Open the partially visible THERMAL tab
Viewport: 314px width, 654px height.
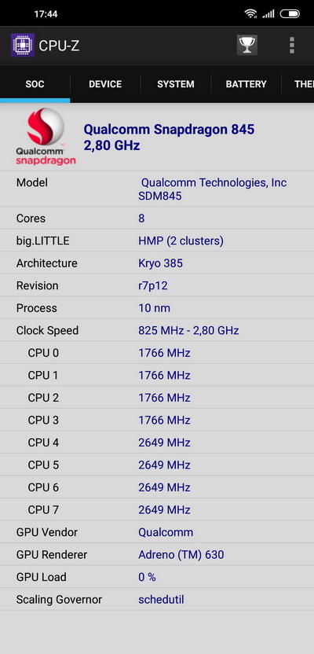point(298,84)
